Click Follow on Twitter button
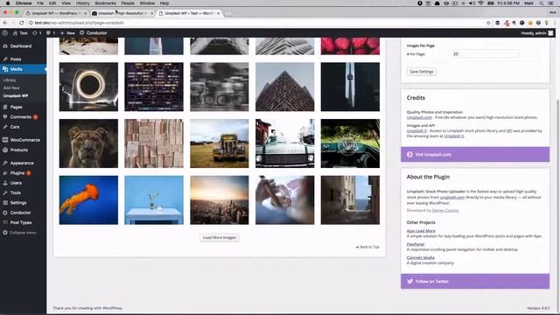The width and height of the screenshot is (560, 315). click(x=475, y=282)
